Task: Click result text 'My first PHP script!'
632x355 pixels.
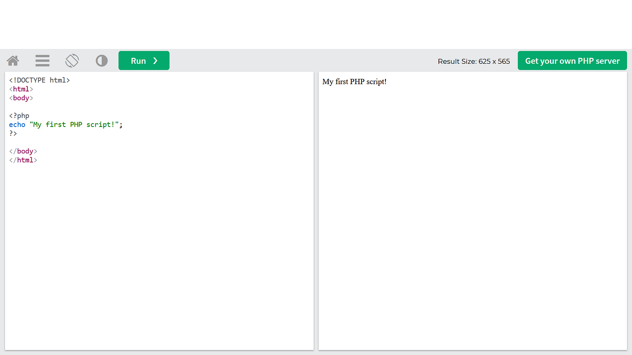Action: (x=354, y=81)
